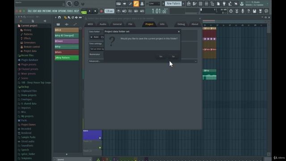Switch to the MIDI settings tab
The image size is (286, 161).
point(90,24)
